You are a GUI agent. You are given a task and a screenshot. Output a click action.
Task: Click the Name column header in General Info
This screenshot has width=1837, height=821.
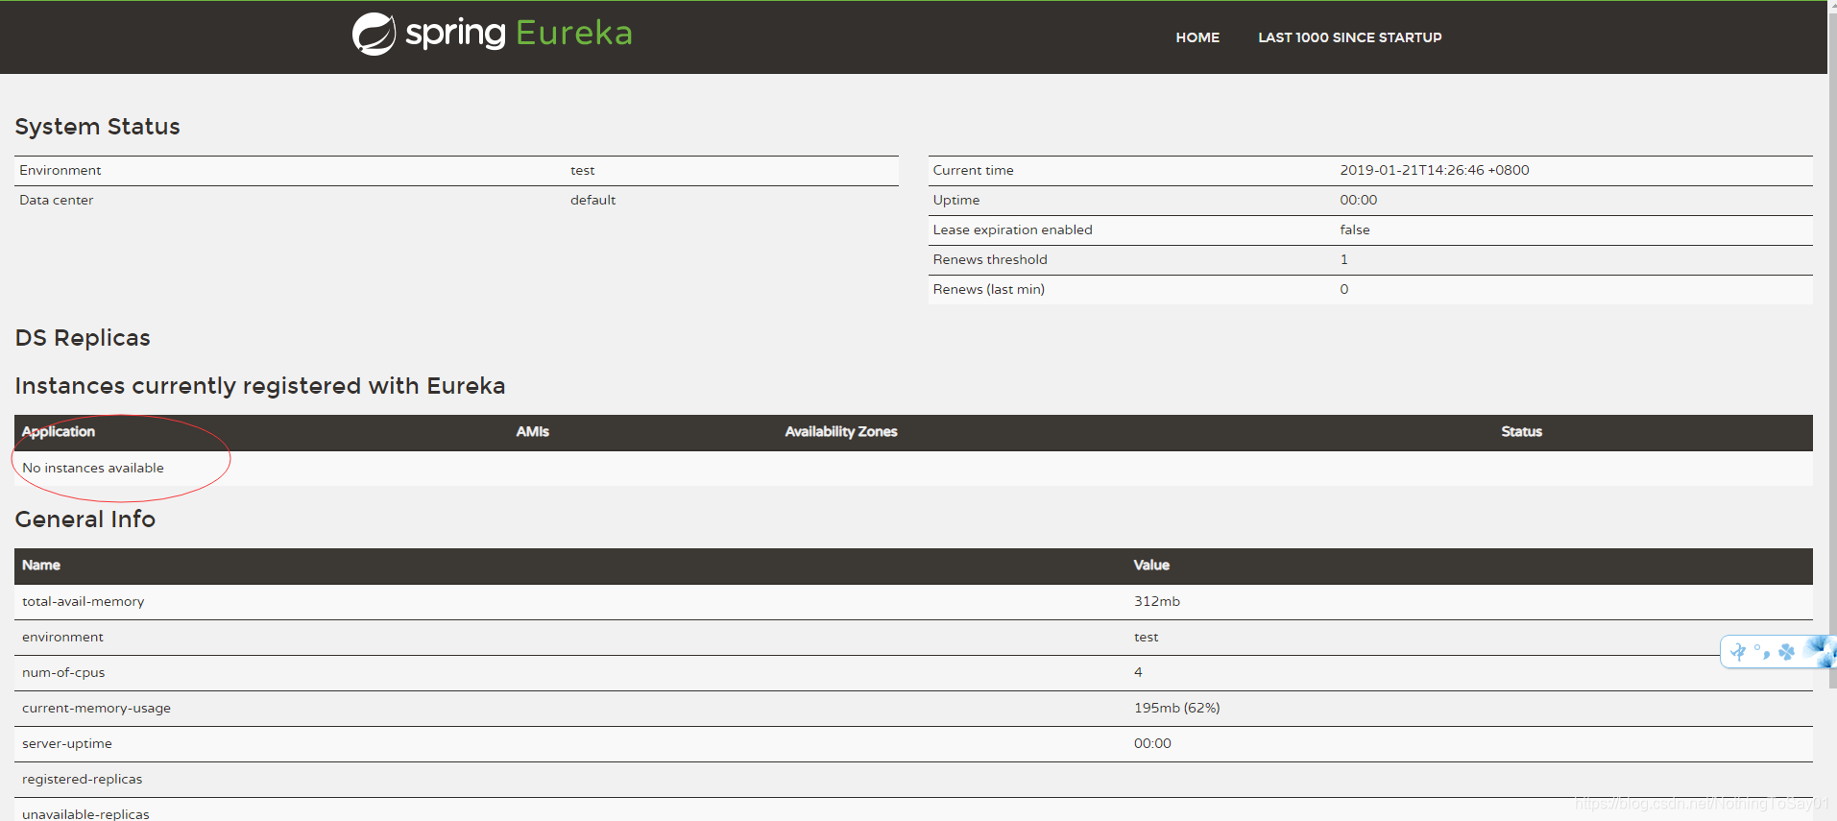click(40, 566)
